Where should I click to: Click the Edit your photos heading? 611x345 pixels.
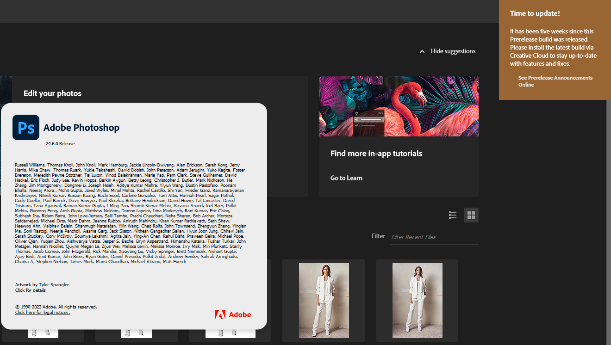click(52, 93)
